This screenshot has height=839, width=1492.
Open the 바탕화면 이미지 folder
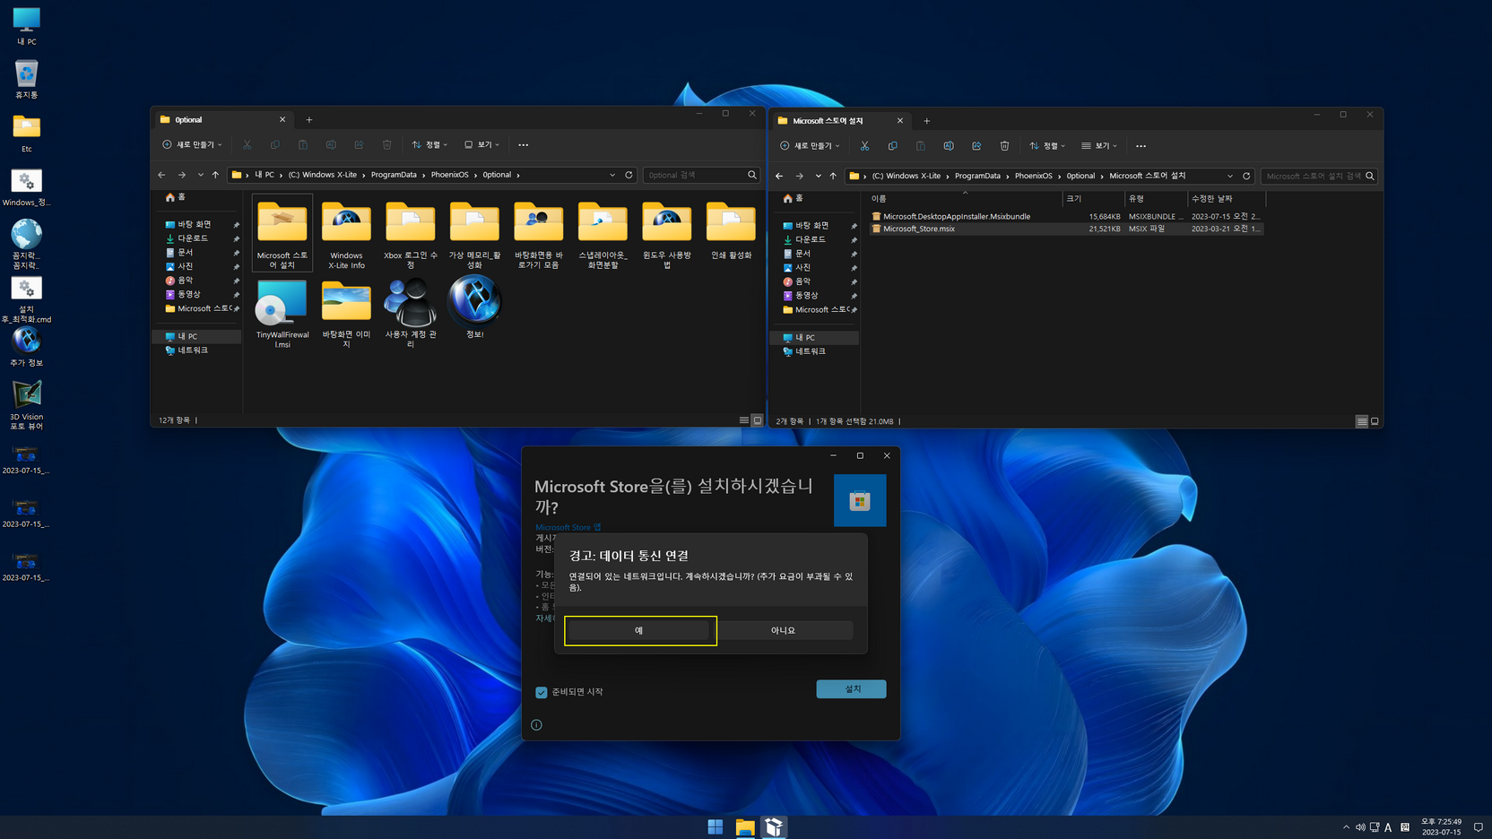(346, 313)
